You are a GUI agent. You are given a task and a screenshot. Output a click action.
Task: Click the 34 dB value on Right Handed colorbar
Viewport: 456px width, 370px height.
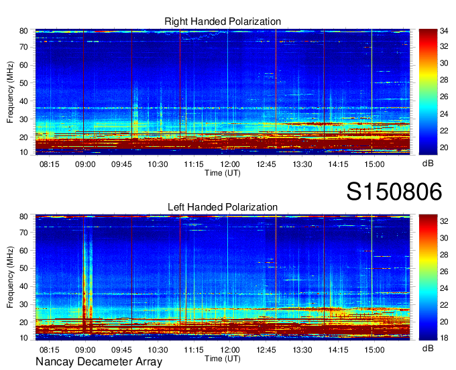click(x=444, y=31)
